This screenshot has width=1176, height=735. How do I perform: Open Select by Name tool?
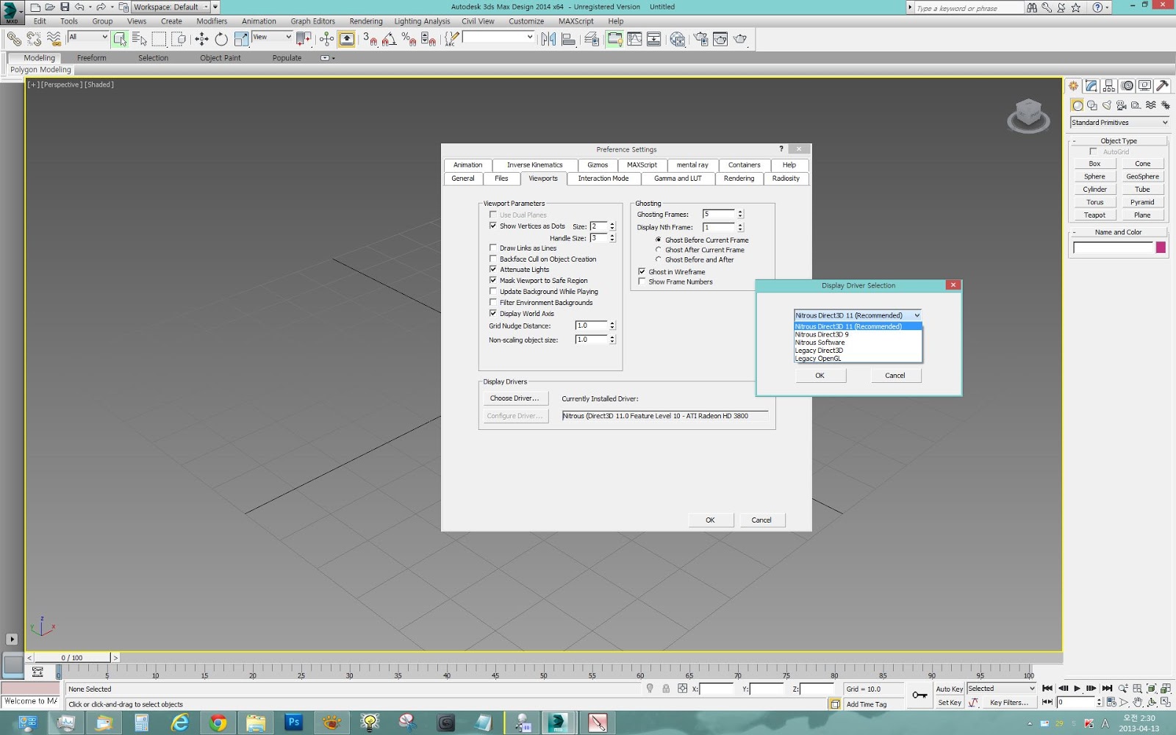click(140, 39)
